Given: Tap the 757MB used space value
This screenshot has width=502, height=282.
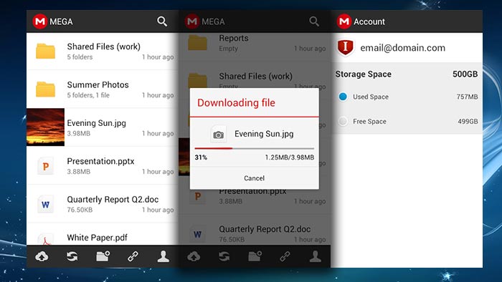Looking at the screenshot, I should click(468, 97).
